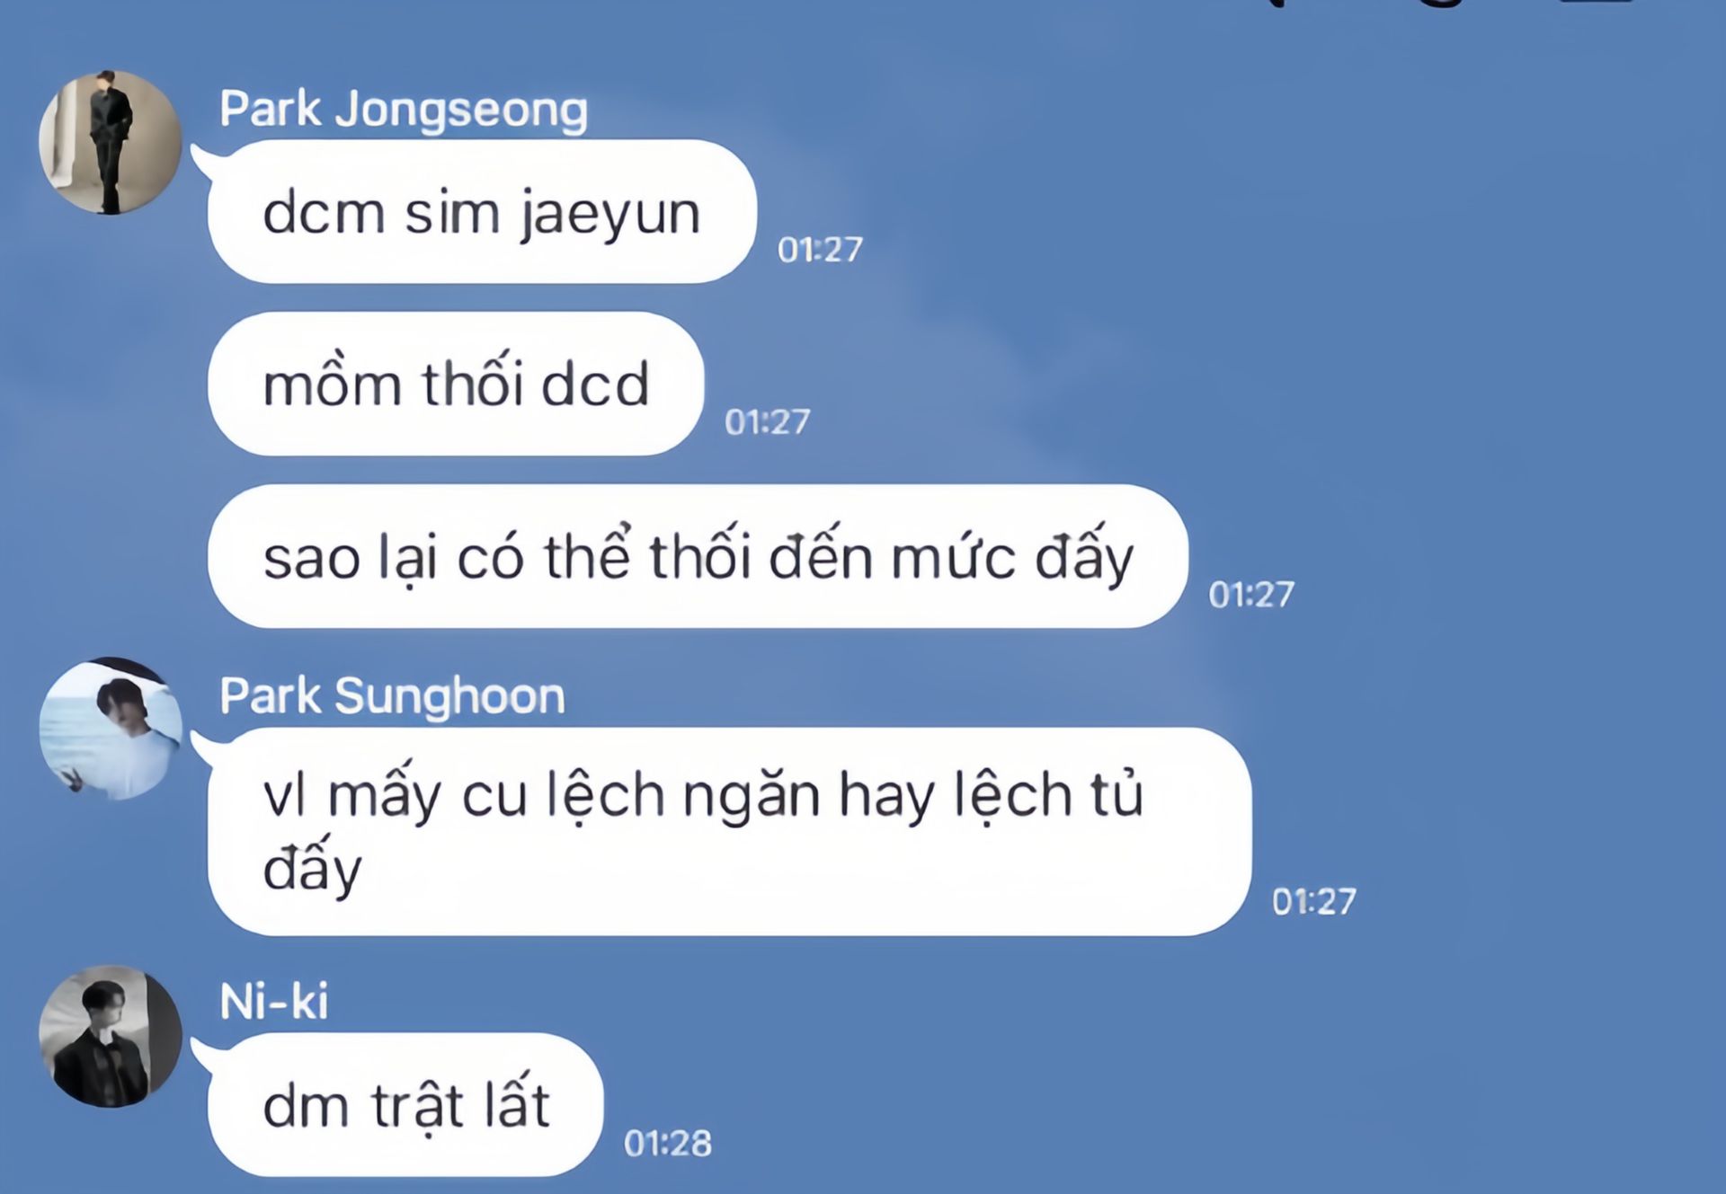Select the 'mồm thối dcd' message bubble

pyautogui.click(x=456, y=384)
